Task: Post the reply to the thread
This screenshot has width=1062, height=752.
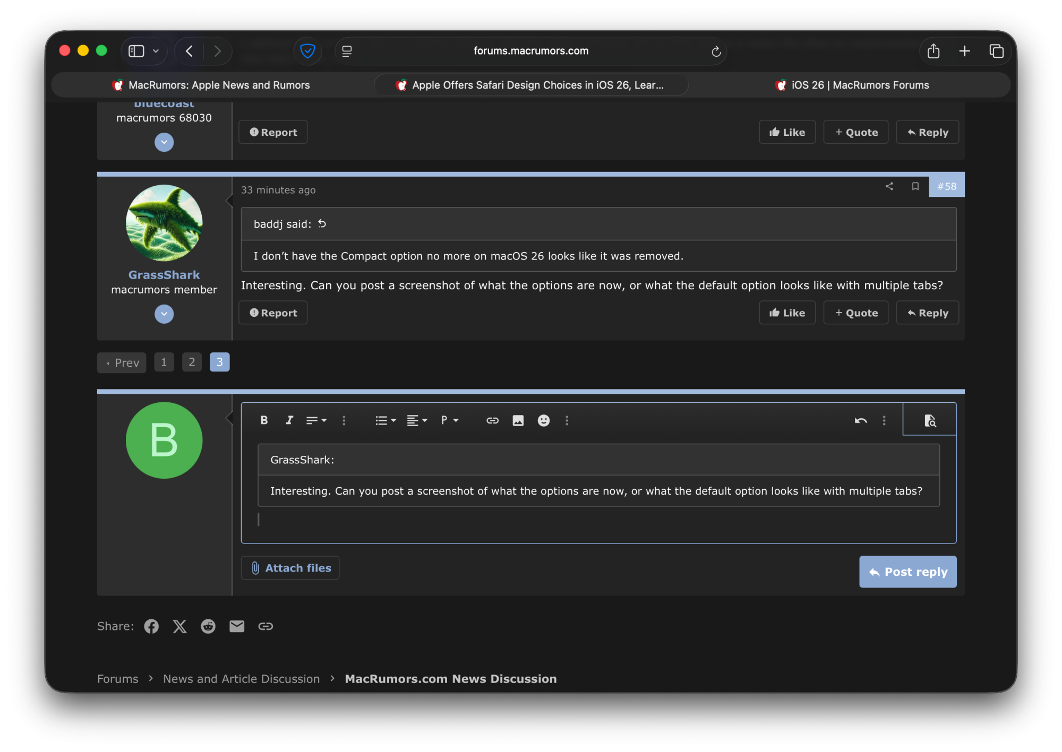Action: (x=907, y=572)
